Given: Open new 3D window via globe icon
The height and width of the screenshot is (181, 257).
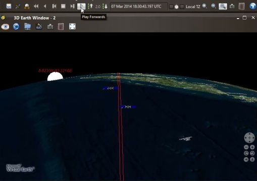Looking at the screenshot, I should point(253,7).
